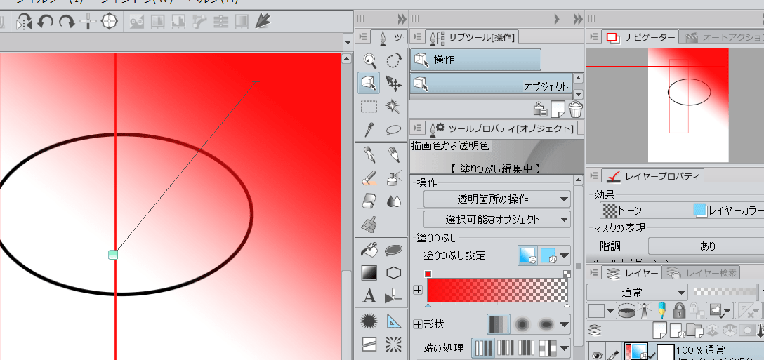The image size is (764, 360).
Task: Select the Auto select magic wand tool
Action: click(x=394, y=106)
